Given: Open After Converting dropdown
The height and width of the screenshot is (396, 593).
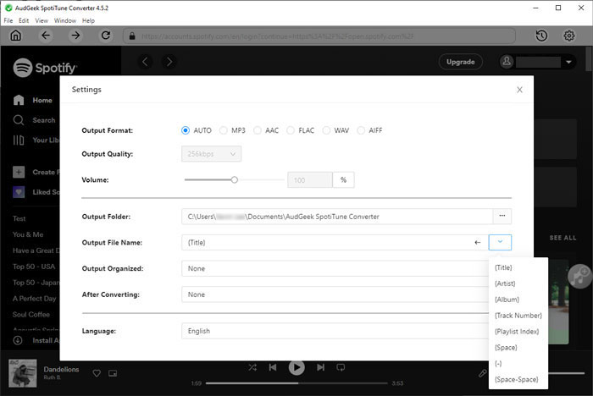Looking at the screenshot, I should click(x=335, y=294).
